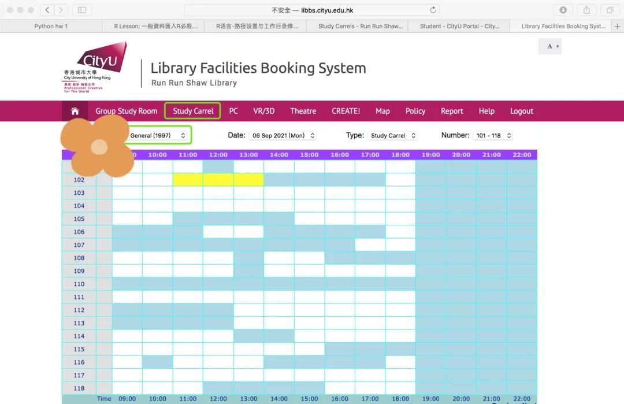Open the Help page
This screenshot has height=404, width=624.
coord(486,111)
